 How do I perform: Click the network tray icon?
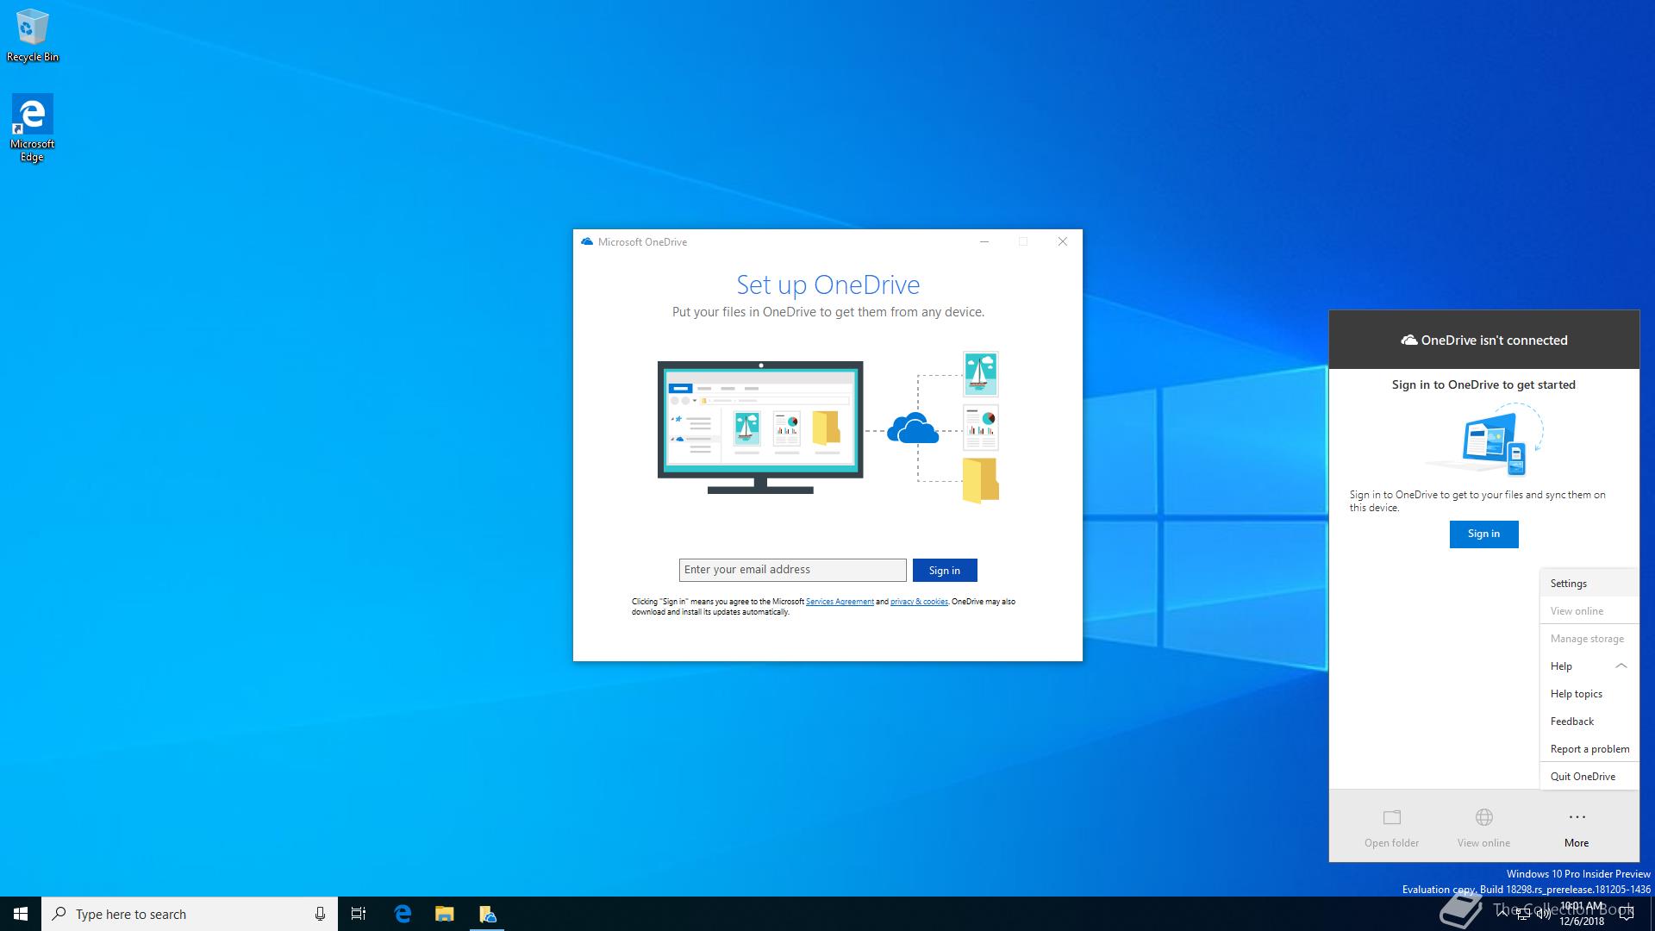pyautogui.click(x=1524, y=914)
